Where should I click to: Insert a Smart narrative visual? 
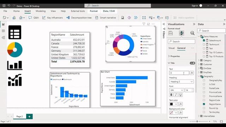coord(106,18)
